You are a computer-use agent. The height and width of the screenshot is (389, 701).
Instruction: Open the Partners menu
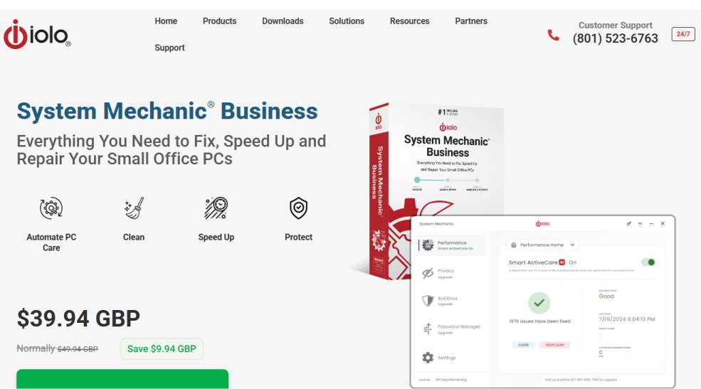pos(471,21)
